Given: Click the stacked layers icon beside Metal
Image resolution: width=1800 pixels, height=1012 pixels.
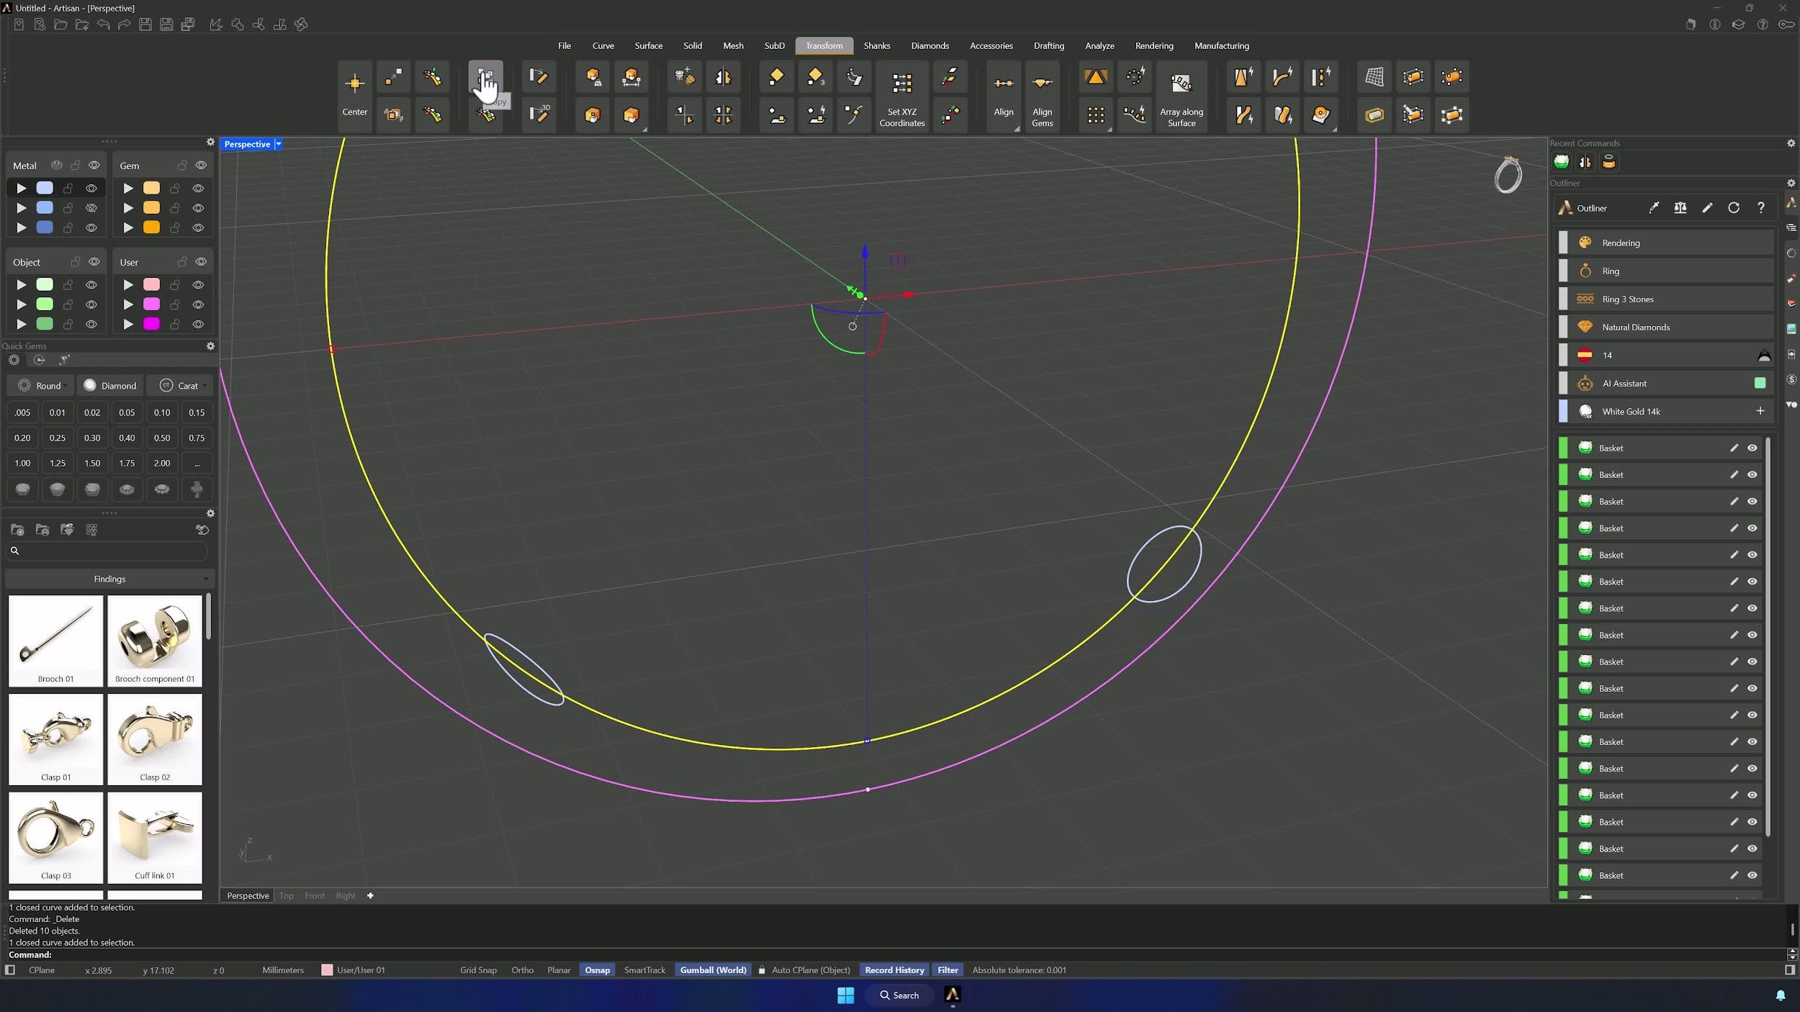Looking at the screenshot, I should (57, 165).
